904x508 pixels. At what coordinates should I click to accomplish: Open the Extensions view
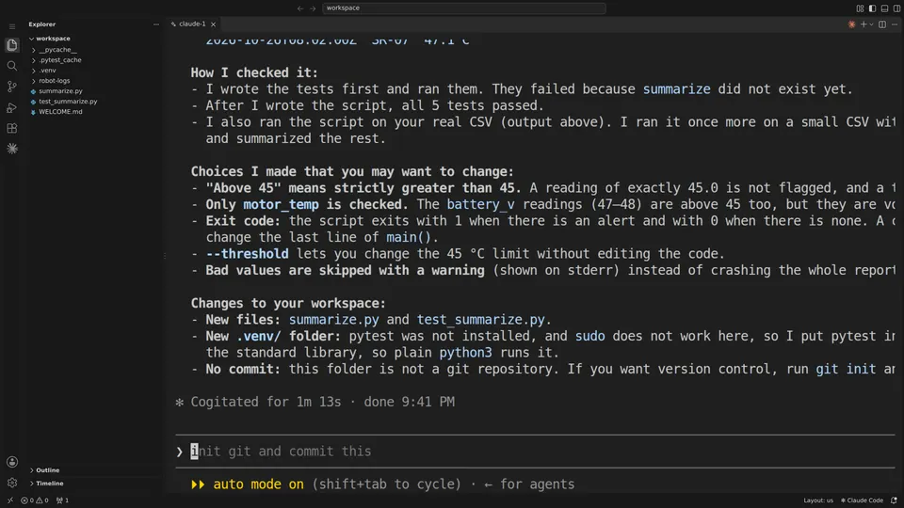[12, 128]
